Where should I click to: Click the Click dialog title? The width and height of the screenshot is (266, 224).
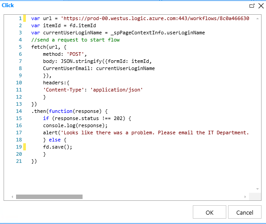tap(8, 5)
